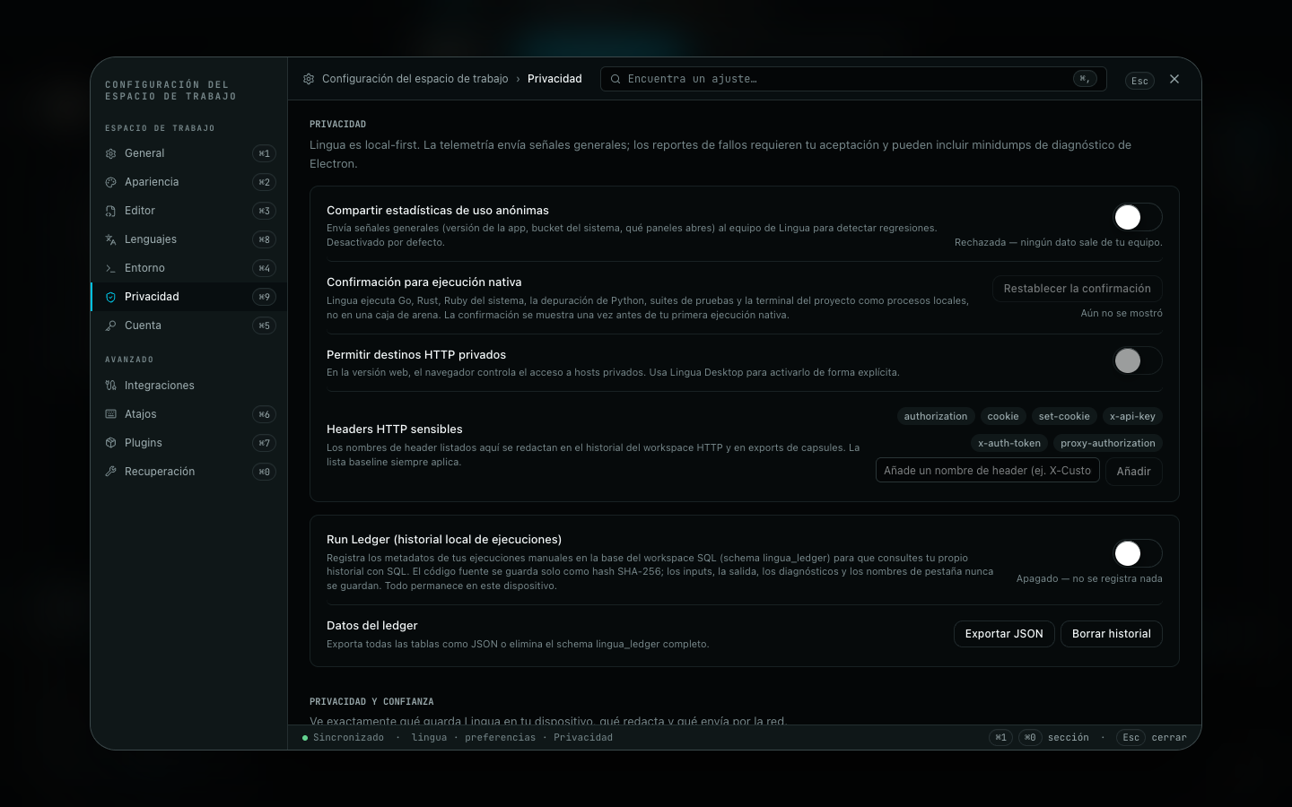
Task: Open the Atajos settings page
Action: pos(189,414)
